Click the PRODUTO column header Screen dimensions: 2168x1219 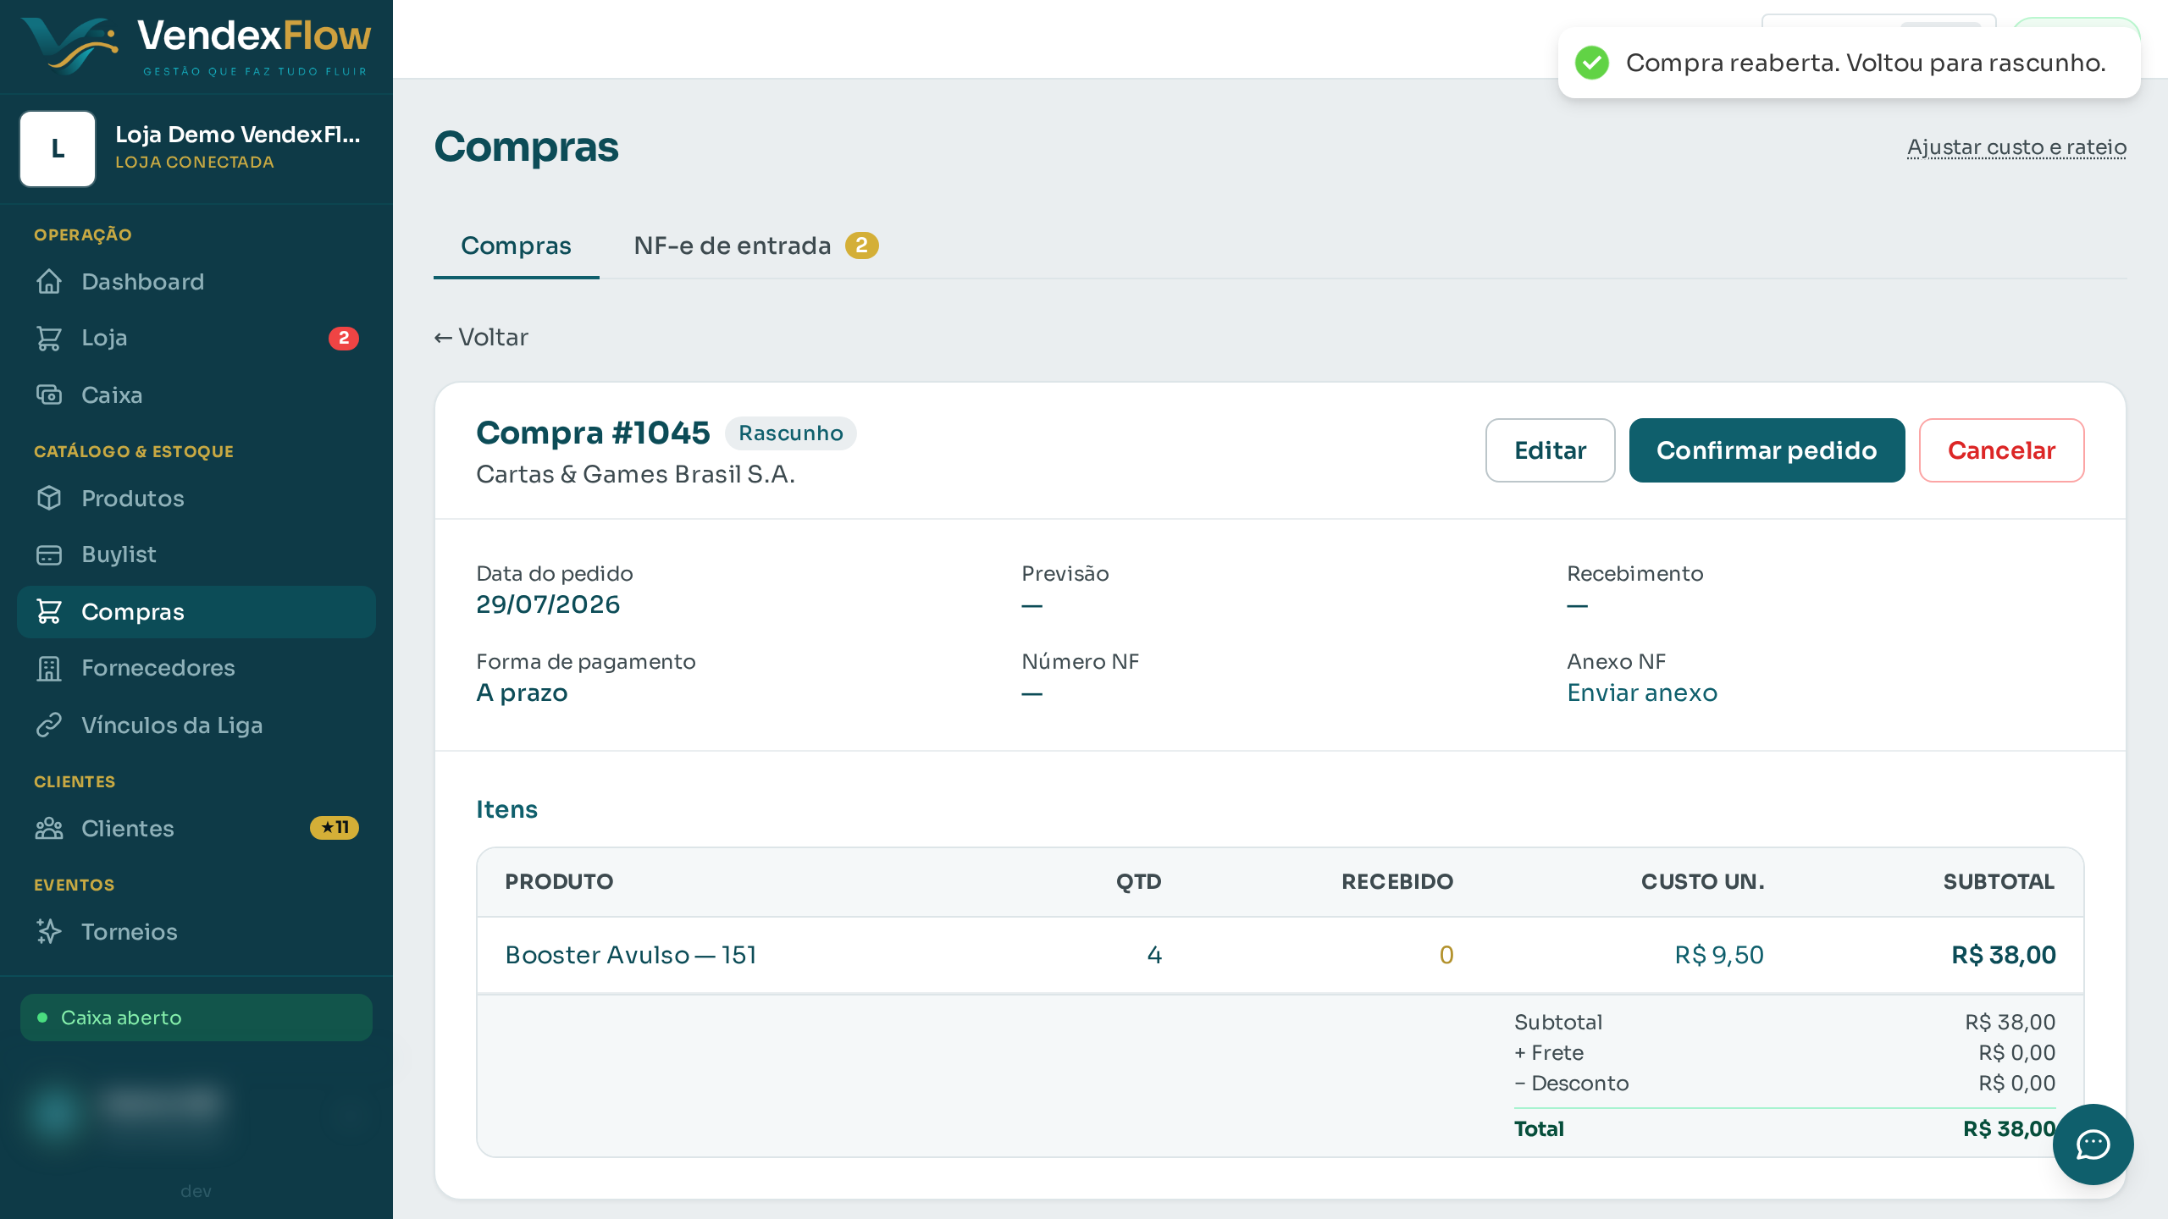(559, 881)
